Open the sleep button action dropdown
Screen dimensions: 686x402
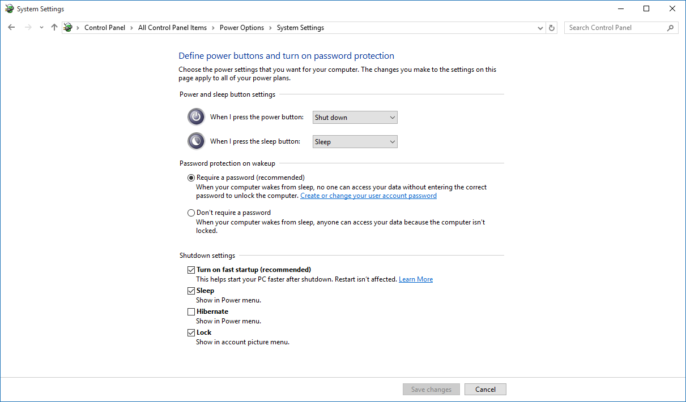355,142
